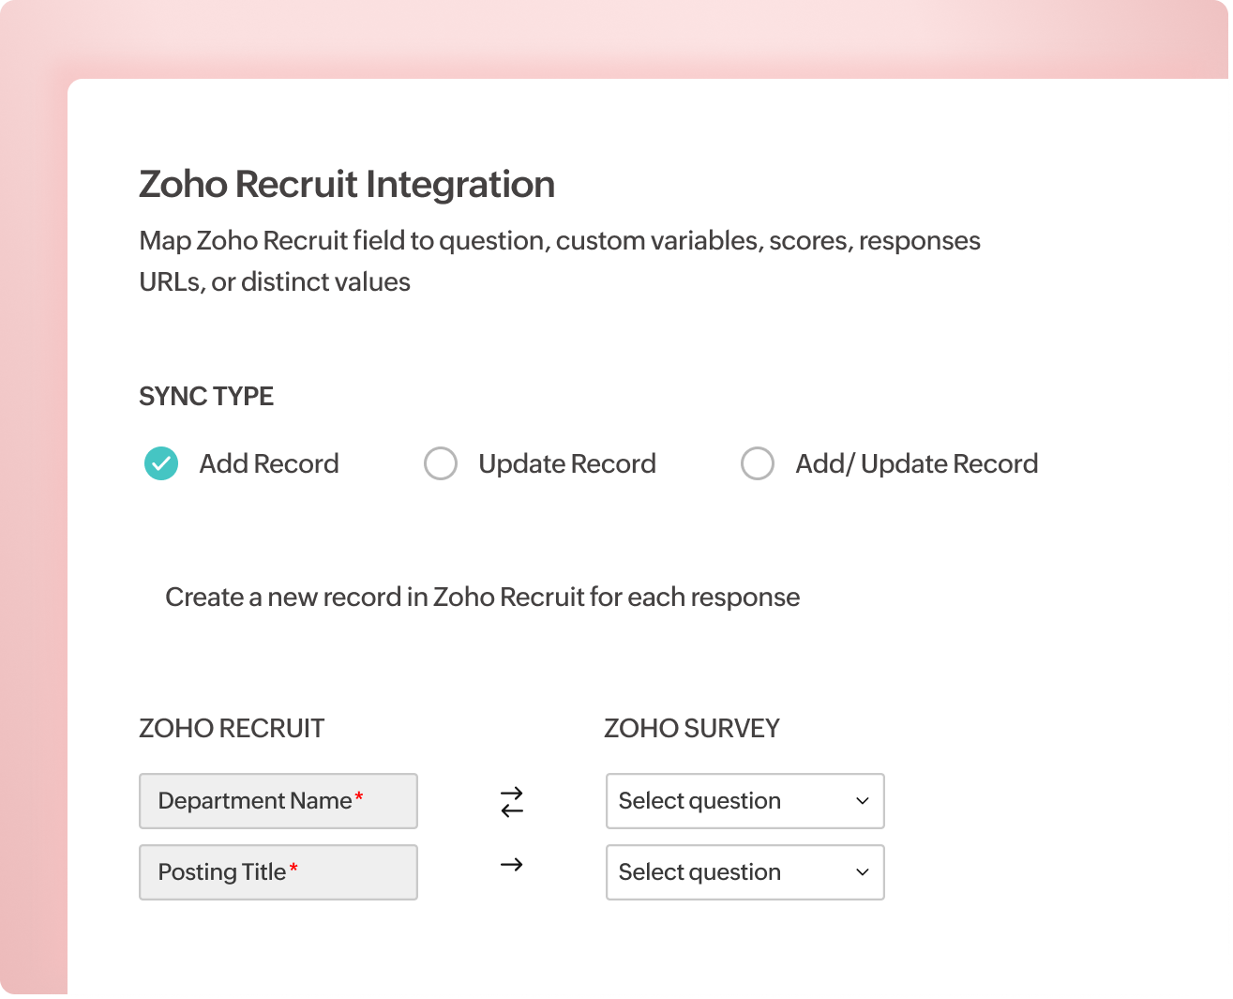This screenshot has height=999, width=1233.
Task: Click the bidirectional sync arrows icon beside Department Name
Action: (x=510, y=800)
